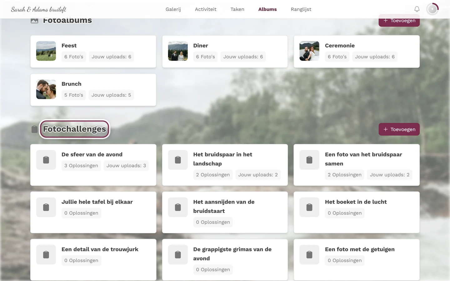This screenshot has height=281, width=450.
Task: Open the Taken tab
Action: (x=237, y=9)
